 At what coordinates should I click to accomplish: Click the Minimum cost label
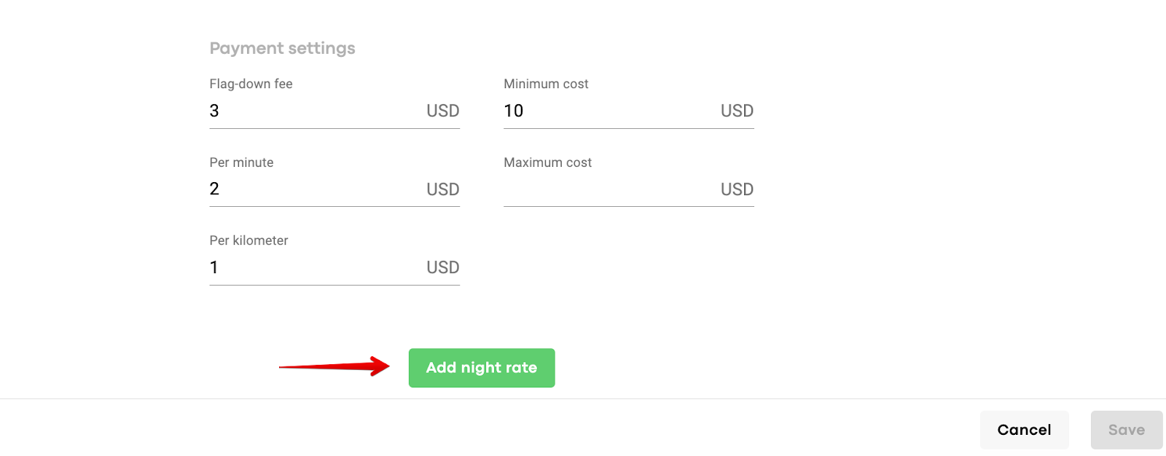tap(546, 84)
